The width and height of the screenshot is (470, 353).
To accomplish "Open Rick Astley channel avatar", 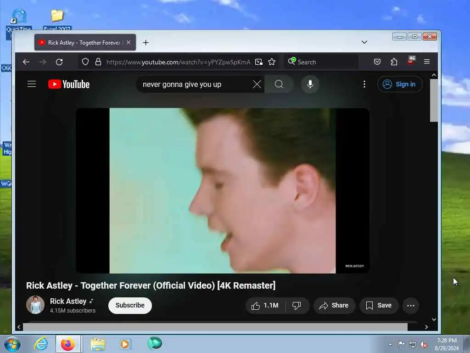I will 35,305.
